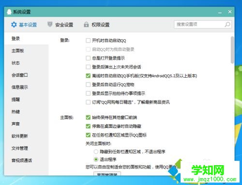The width and height of the screenshot is (242, 185).
Task: Focus the 搜索设置项 search field
Action: point(203,25)
